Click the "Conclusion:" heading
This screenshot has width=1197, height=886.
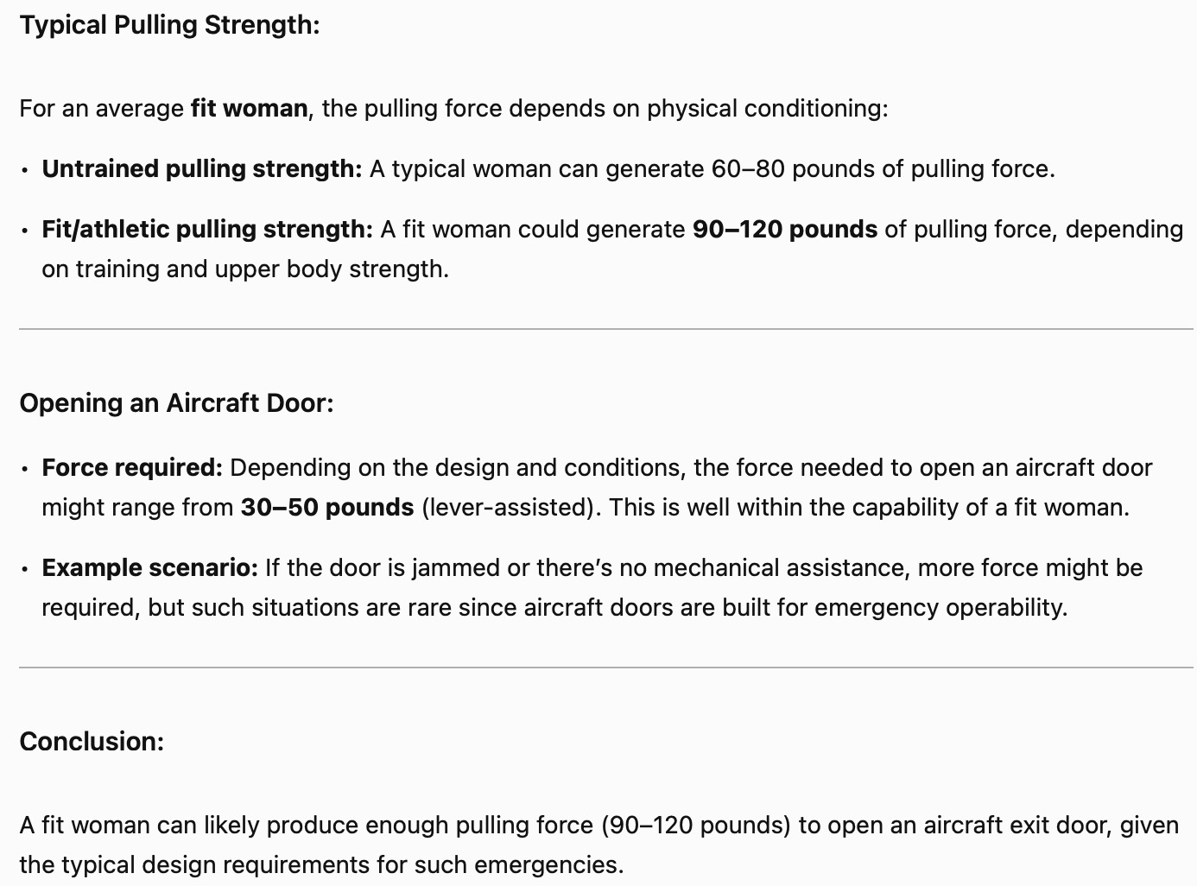point(92,742)
